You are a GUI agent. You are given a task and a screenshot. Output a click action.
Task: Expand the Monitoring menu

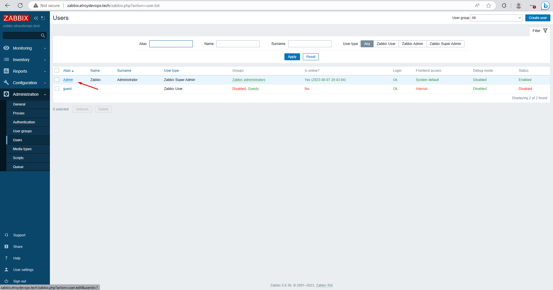coord(25,48)
